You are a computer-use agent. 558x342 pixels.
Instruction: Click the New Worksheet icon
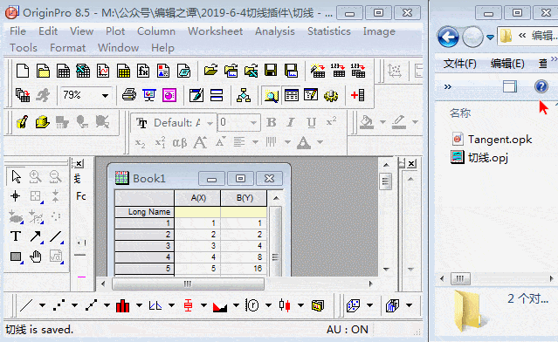coord(64,71)
